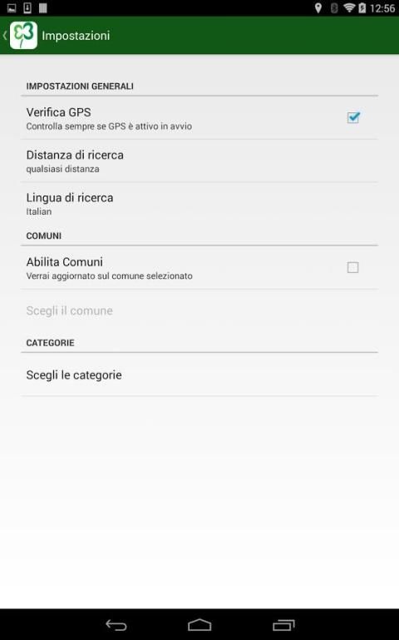
Task: Tap the 12:56 clock in status bar
Action: pyautogui.click(x=382, y=8)
